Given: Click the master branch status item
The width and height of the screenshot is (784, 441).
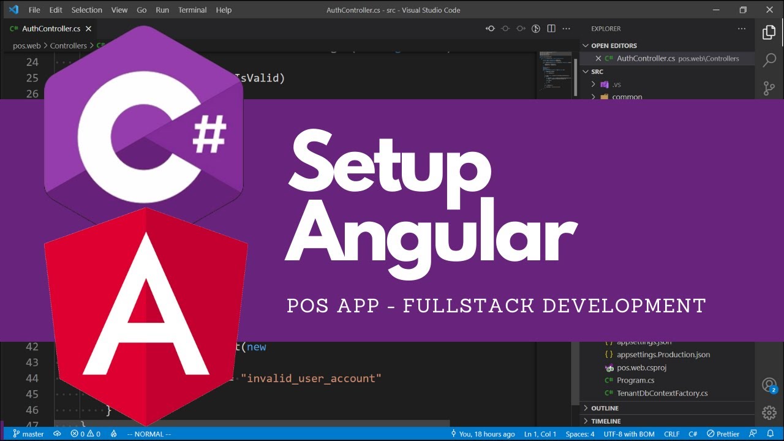Looking at the screenshot, I should click(x=28, y=434).
